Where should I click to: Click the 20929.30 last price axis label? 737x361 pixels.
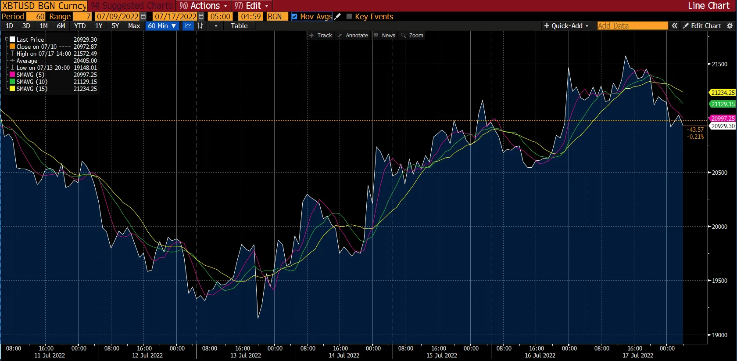[723, 126]
